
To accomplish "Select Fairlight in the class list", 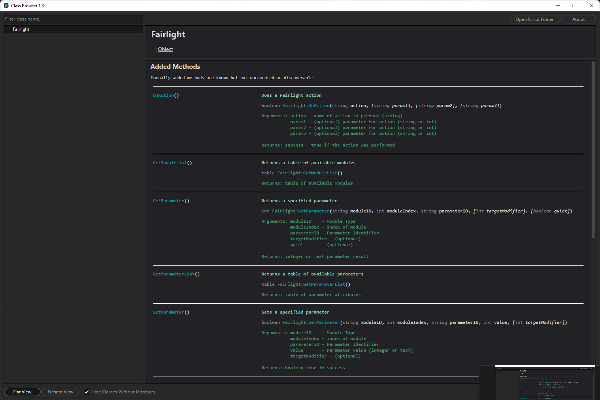I will pos(73,29).
